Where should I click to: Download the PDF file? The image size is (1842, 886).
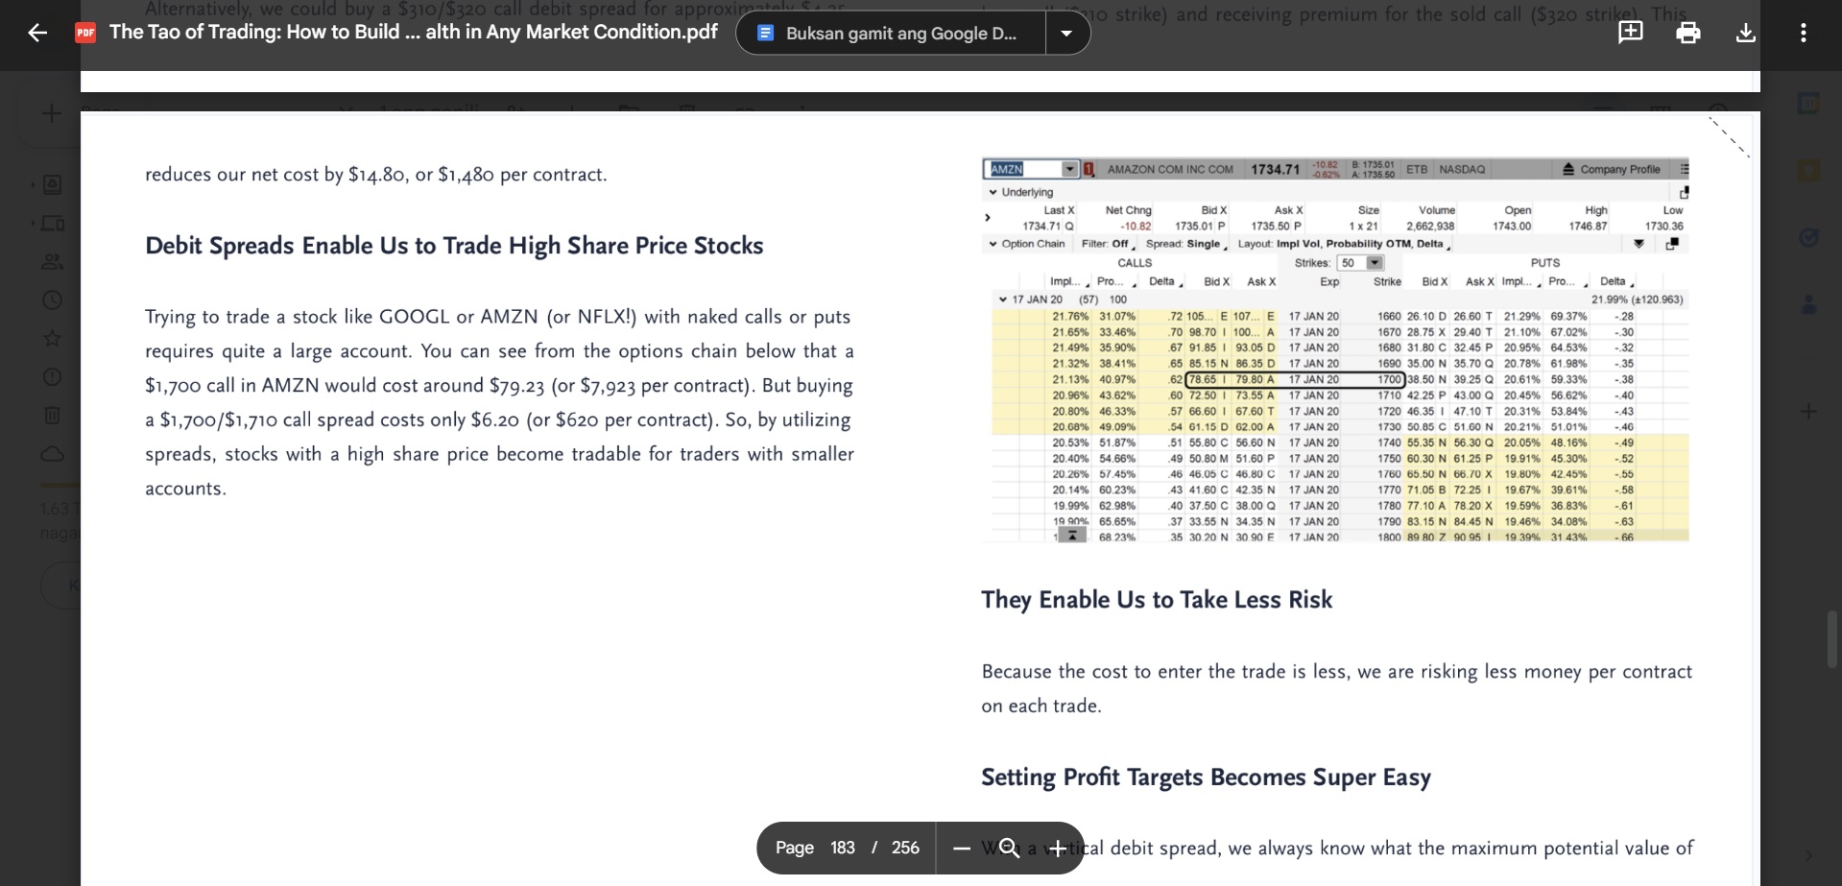coord(1746,33)
